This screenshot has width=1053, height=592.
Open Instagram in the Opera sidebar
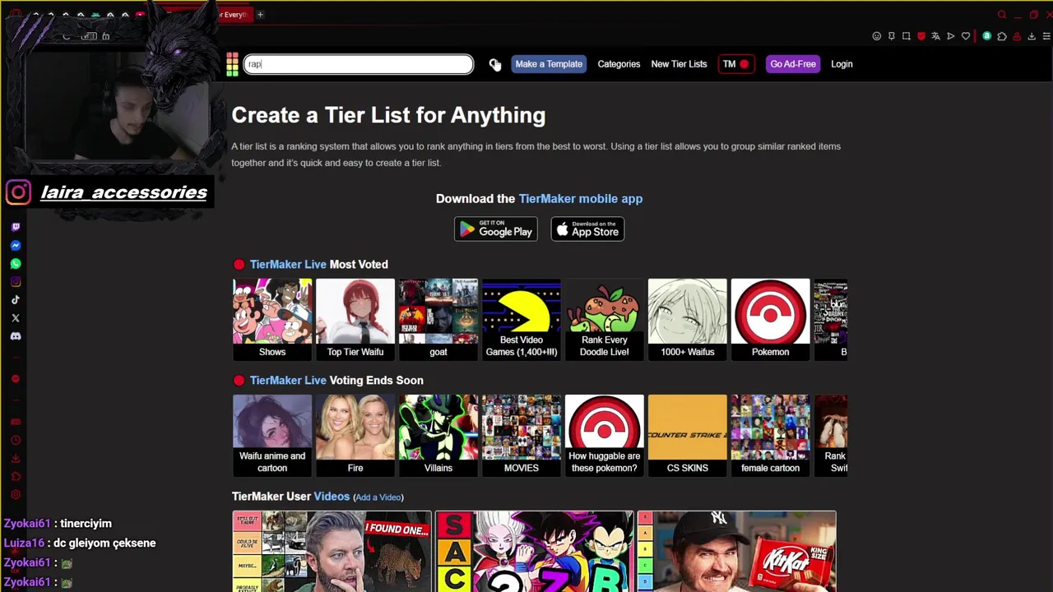16,282
